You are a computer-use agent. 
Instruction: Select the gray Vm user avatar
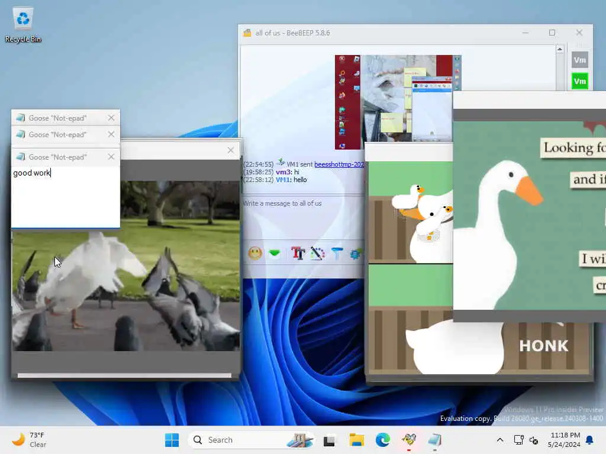click(x=579, y=60)
